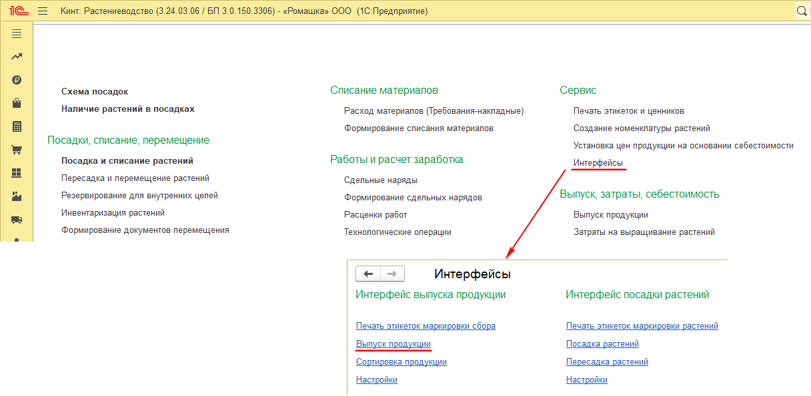Open the trend chart section in sidebar

17,57
